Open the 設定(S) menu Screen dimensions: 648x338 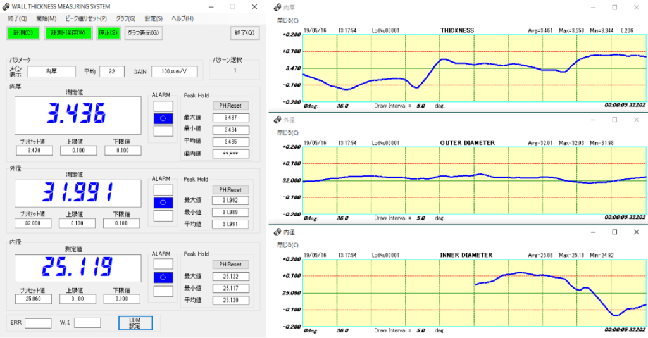click(153, 19)
